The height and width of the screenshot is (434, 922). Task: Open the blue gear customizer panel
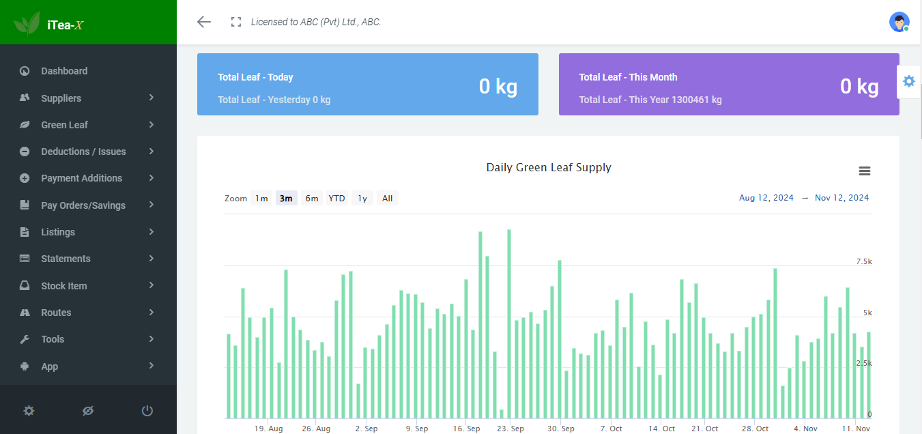tap(908, 81)
